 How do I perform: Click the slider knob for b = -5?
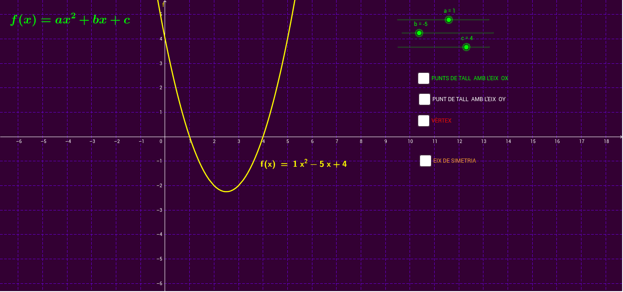pyautogui.click(x=419, y=33)
